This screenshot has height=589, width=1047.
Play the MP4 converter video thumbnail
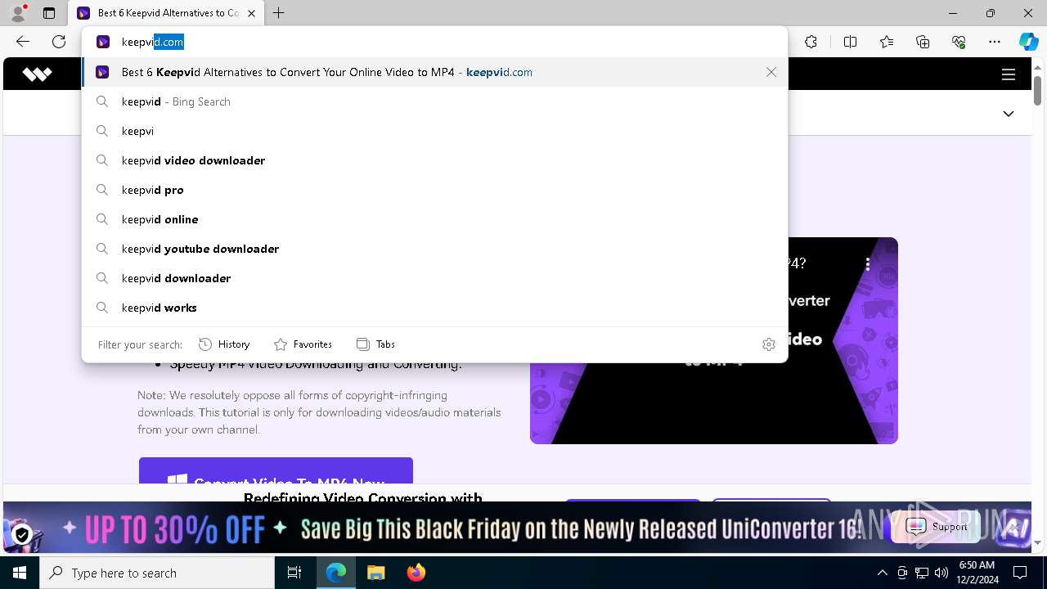pos(714,341)
